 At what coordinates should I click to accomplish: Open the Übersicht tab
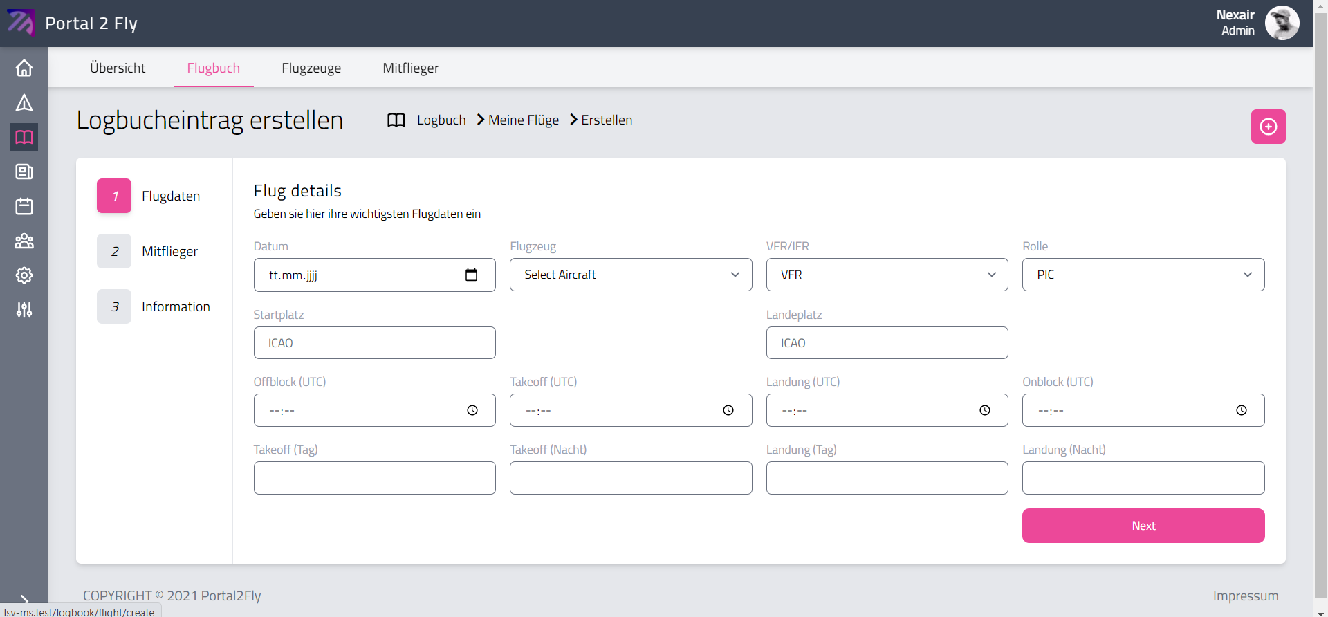click(118, 68)
